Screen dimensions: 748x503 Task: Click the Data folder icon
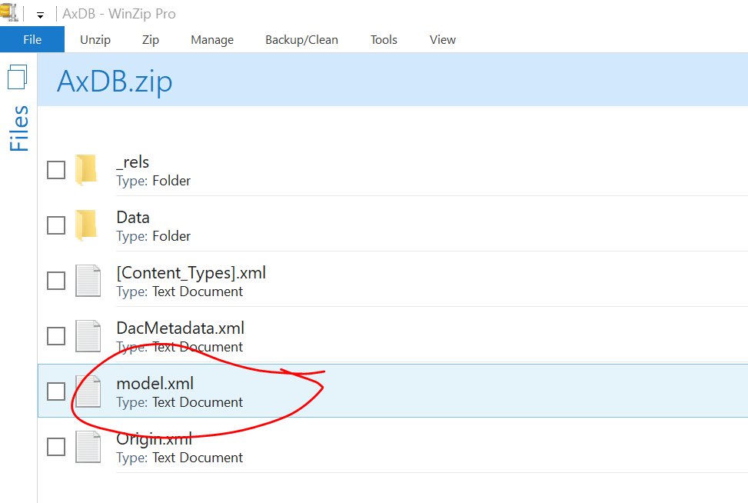point(87,225)
